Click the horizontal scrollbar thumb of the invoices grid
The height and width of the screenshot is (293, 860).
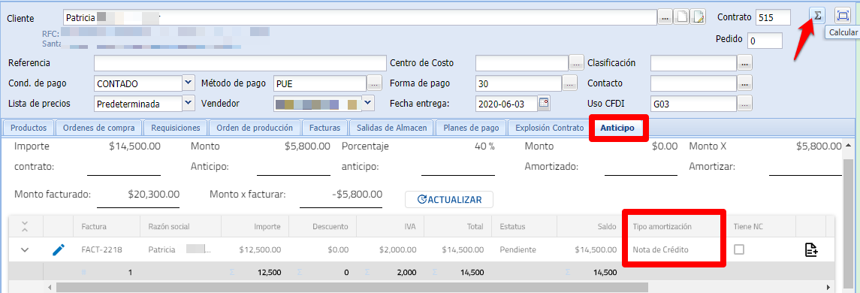[352, 287]
